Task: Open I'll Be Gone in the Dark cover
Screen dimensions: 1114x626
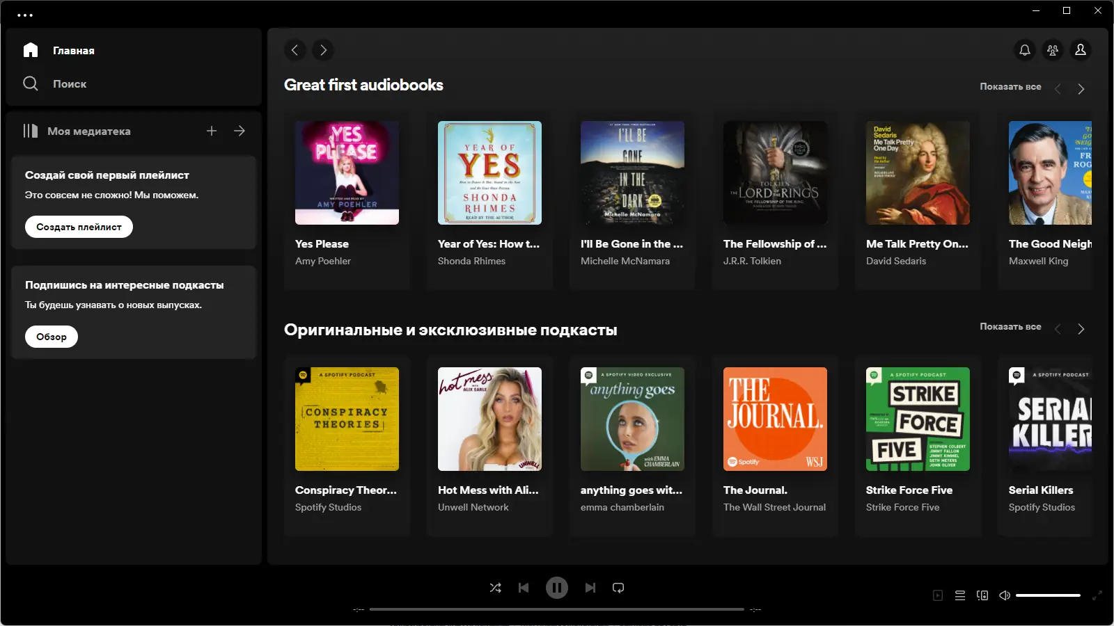Action: click(632, 172)
